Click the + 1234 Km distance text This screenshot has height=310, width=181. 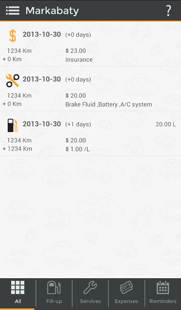(17, 149)
